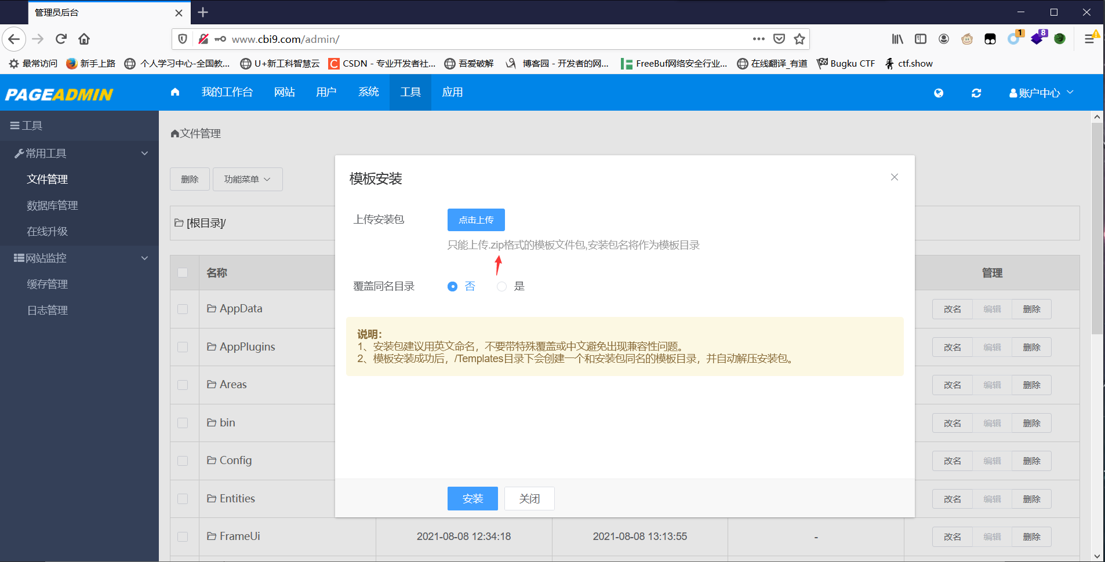1105x562 pixels.
Task: Open the ctf.show bookmark
Action: [908, 63]
